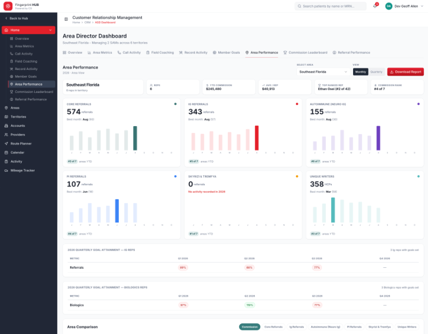Select the Autoimmune (Neuro Ig) comparison filter
The image size is (428, 334).
point(325,327)
